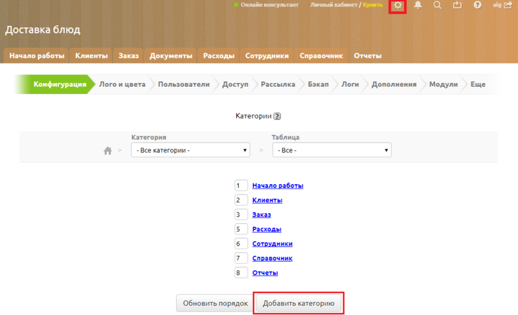The image size is (518, 315).
Task: Click the order field for Отчеты
Action: pyautogui.click(x=241, y=273)
